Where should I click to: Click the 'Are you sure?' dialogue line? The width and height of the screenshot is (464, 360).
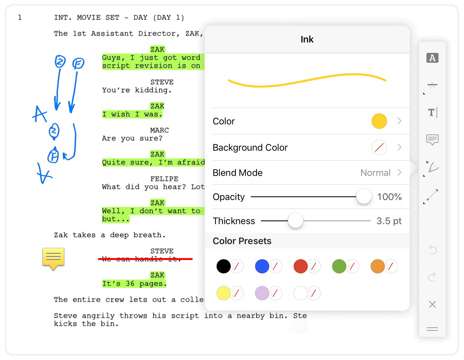(132, 138)
